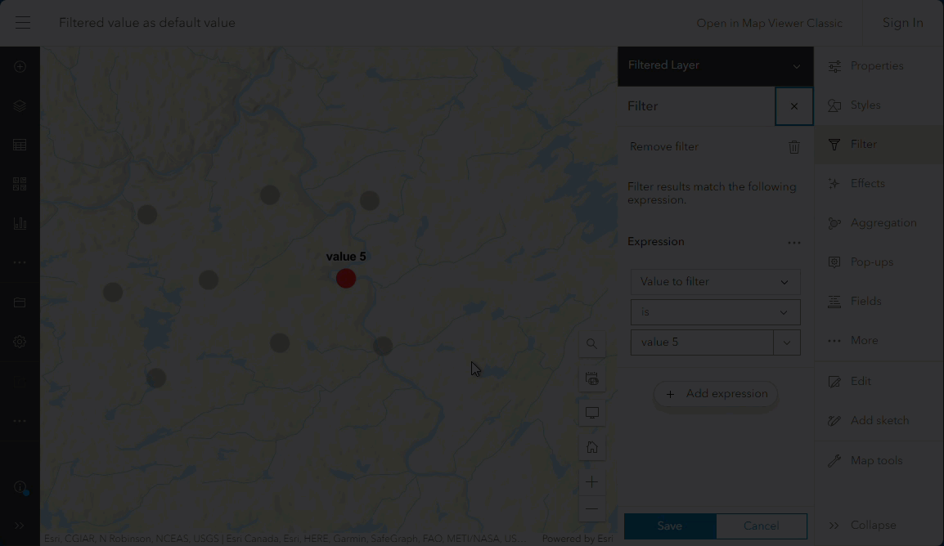The image size is (944, 546).
Task: Click the Remove filter trash icon
Action: (x=793, y=146)
